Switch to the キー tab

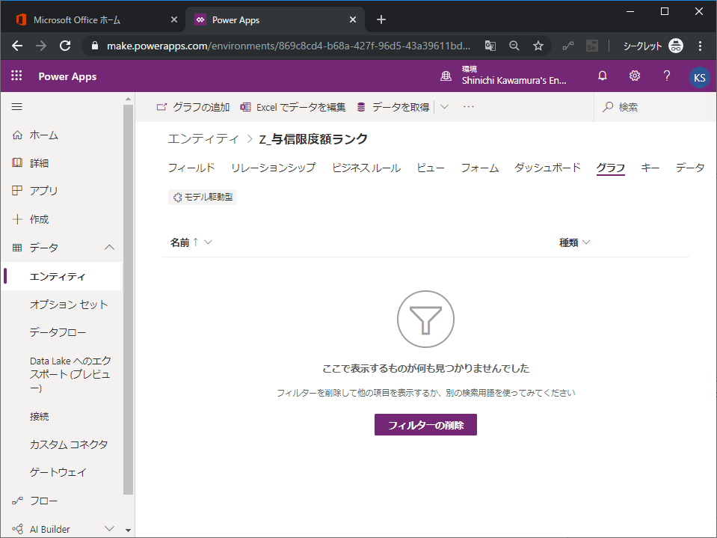[650, 168]
